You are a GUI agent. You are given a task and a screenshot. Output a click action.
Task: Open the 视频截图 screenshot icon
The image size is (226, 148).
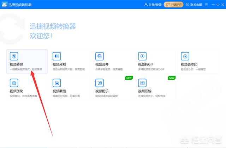(x=57, y=83)
